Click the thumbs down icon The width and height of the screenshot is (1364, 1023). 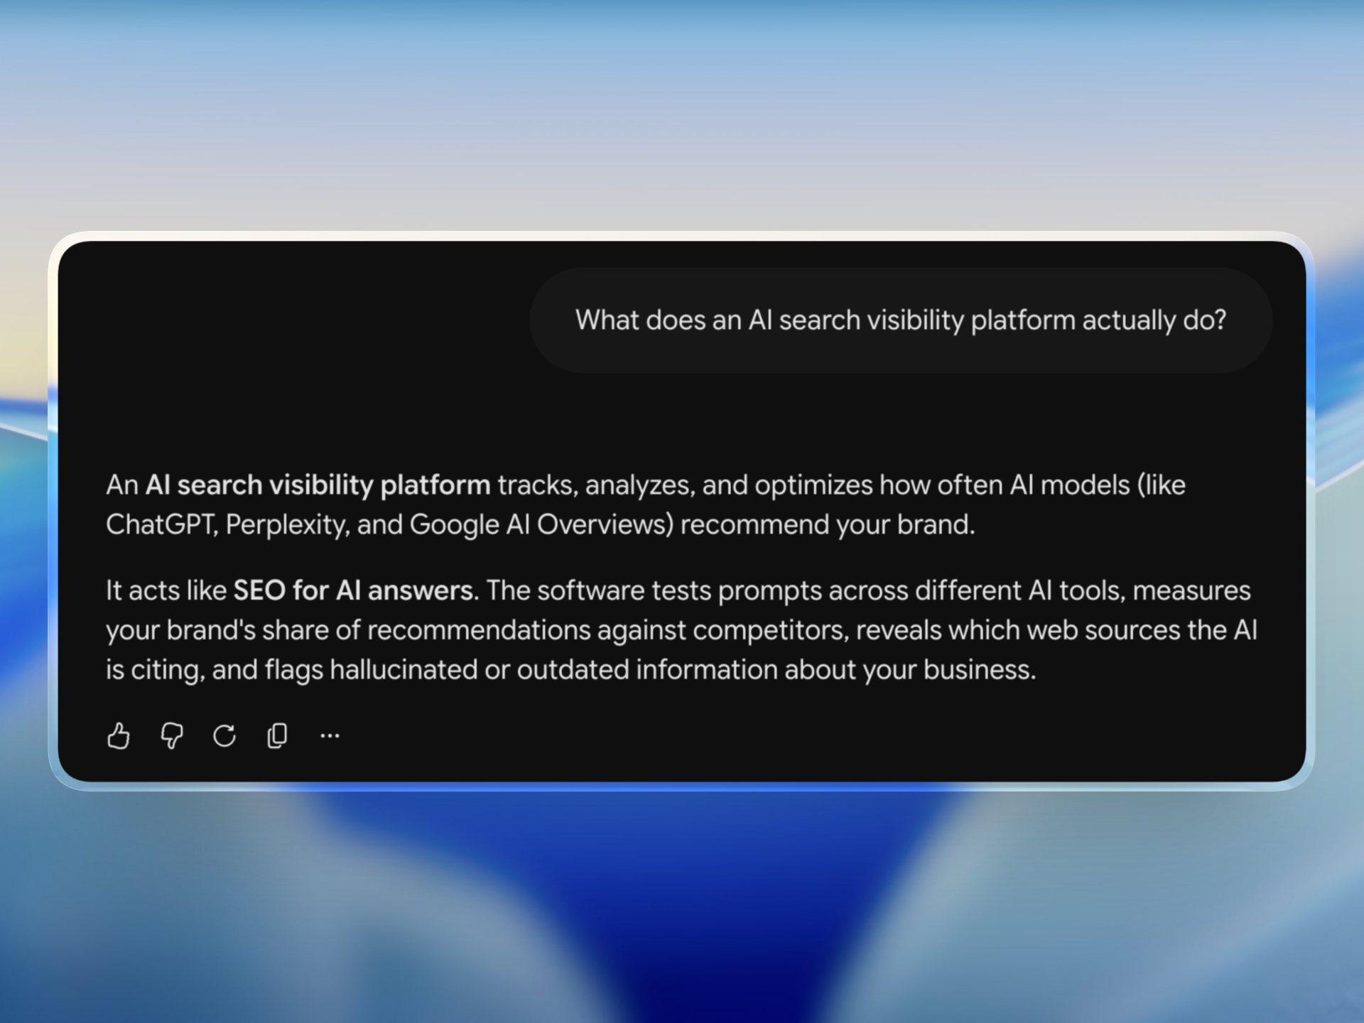pyautogui.click(x=172, y=735)
